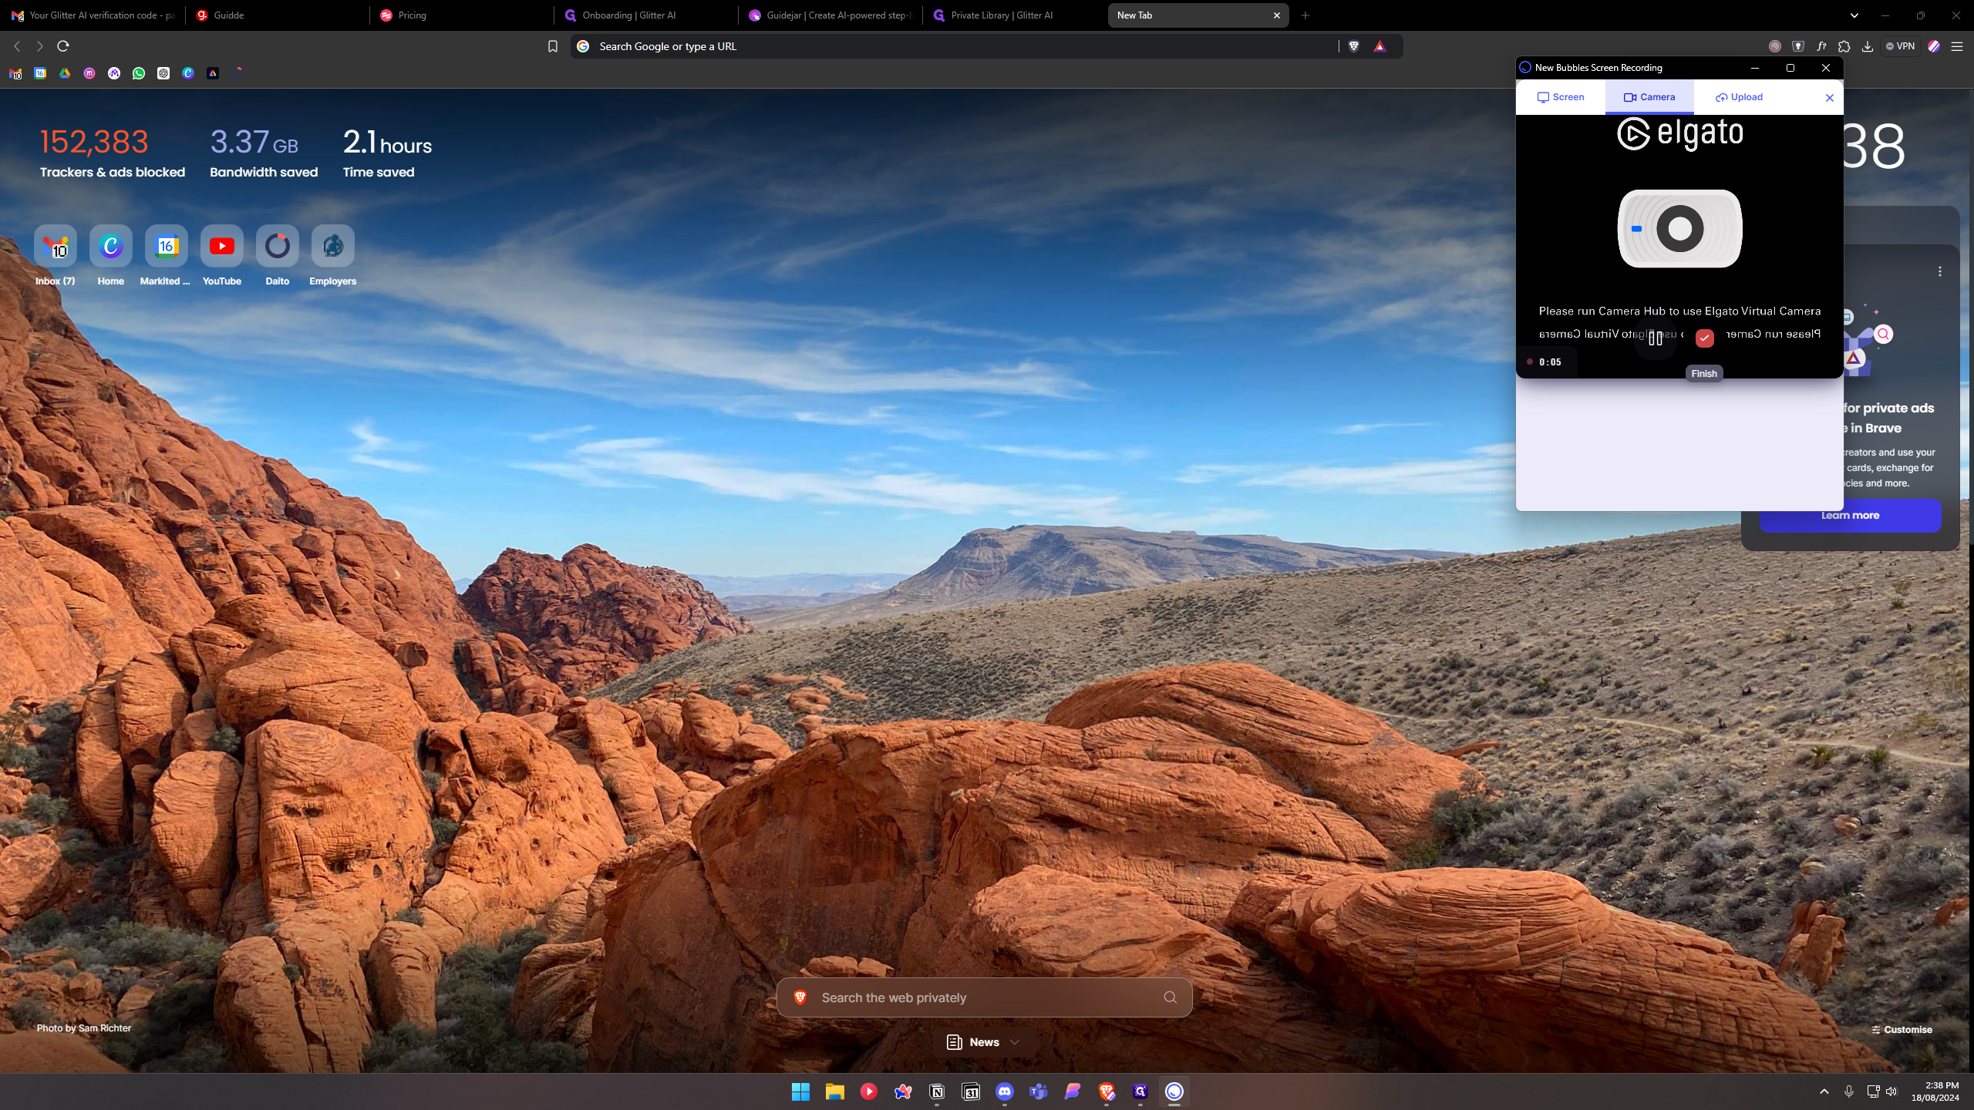Switch to the Pricing browser tab
The image size is (1974, 1110).
460,15
